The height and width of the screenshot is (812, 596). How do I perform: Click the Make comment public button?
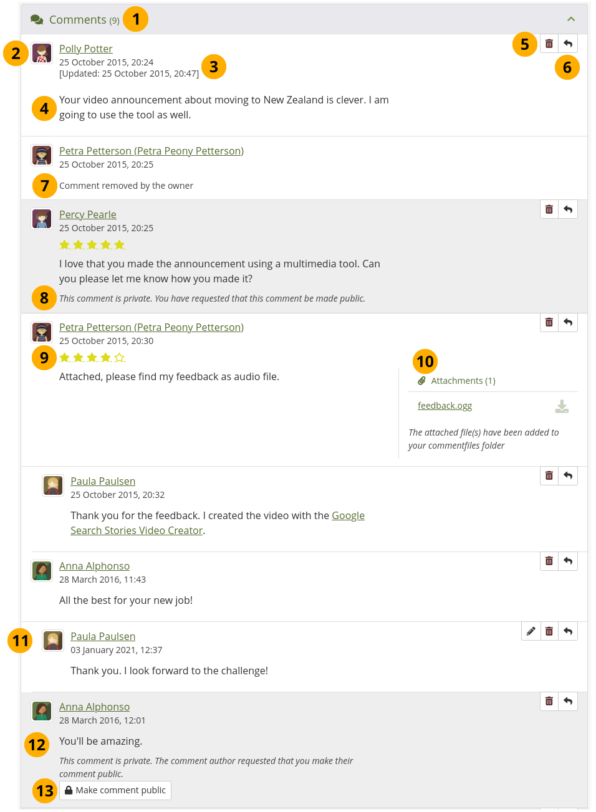point(115,790)
